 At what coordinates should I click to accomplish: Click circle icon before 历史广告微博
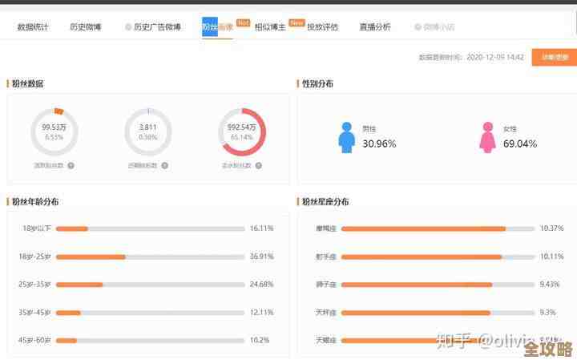click(x=128, y=27)
